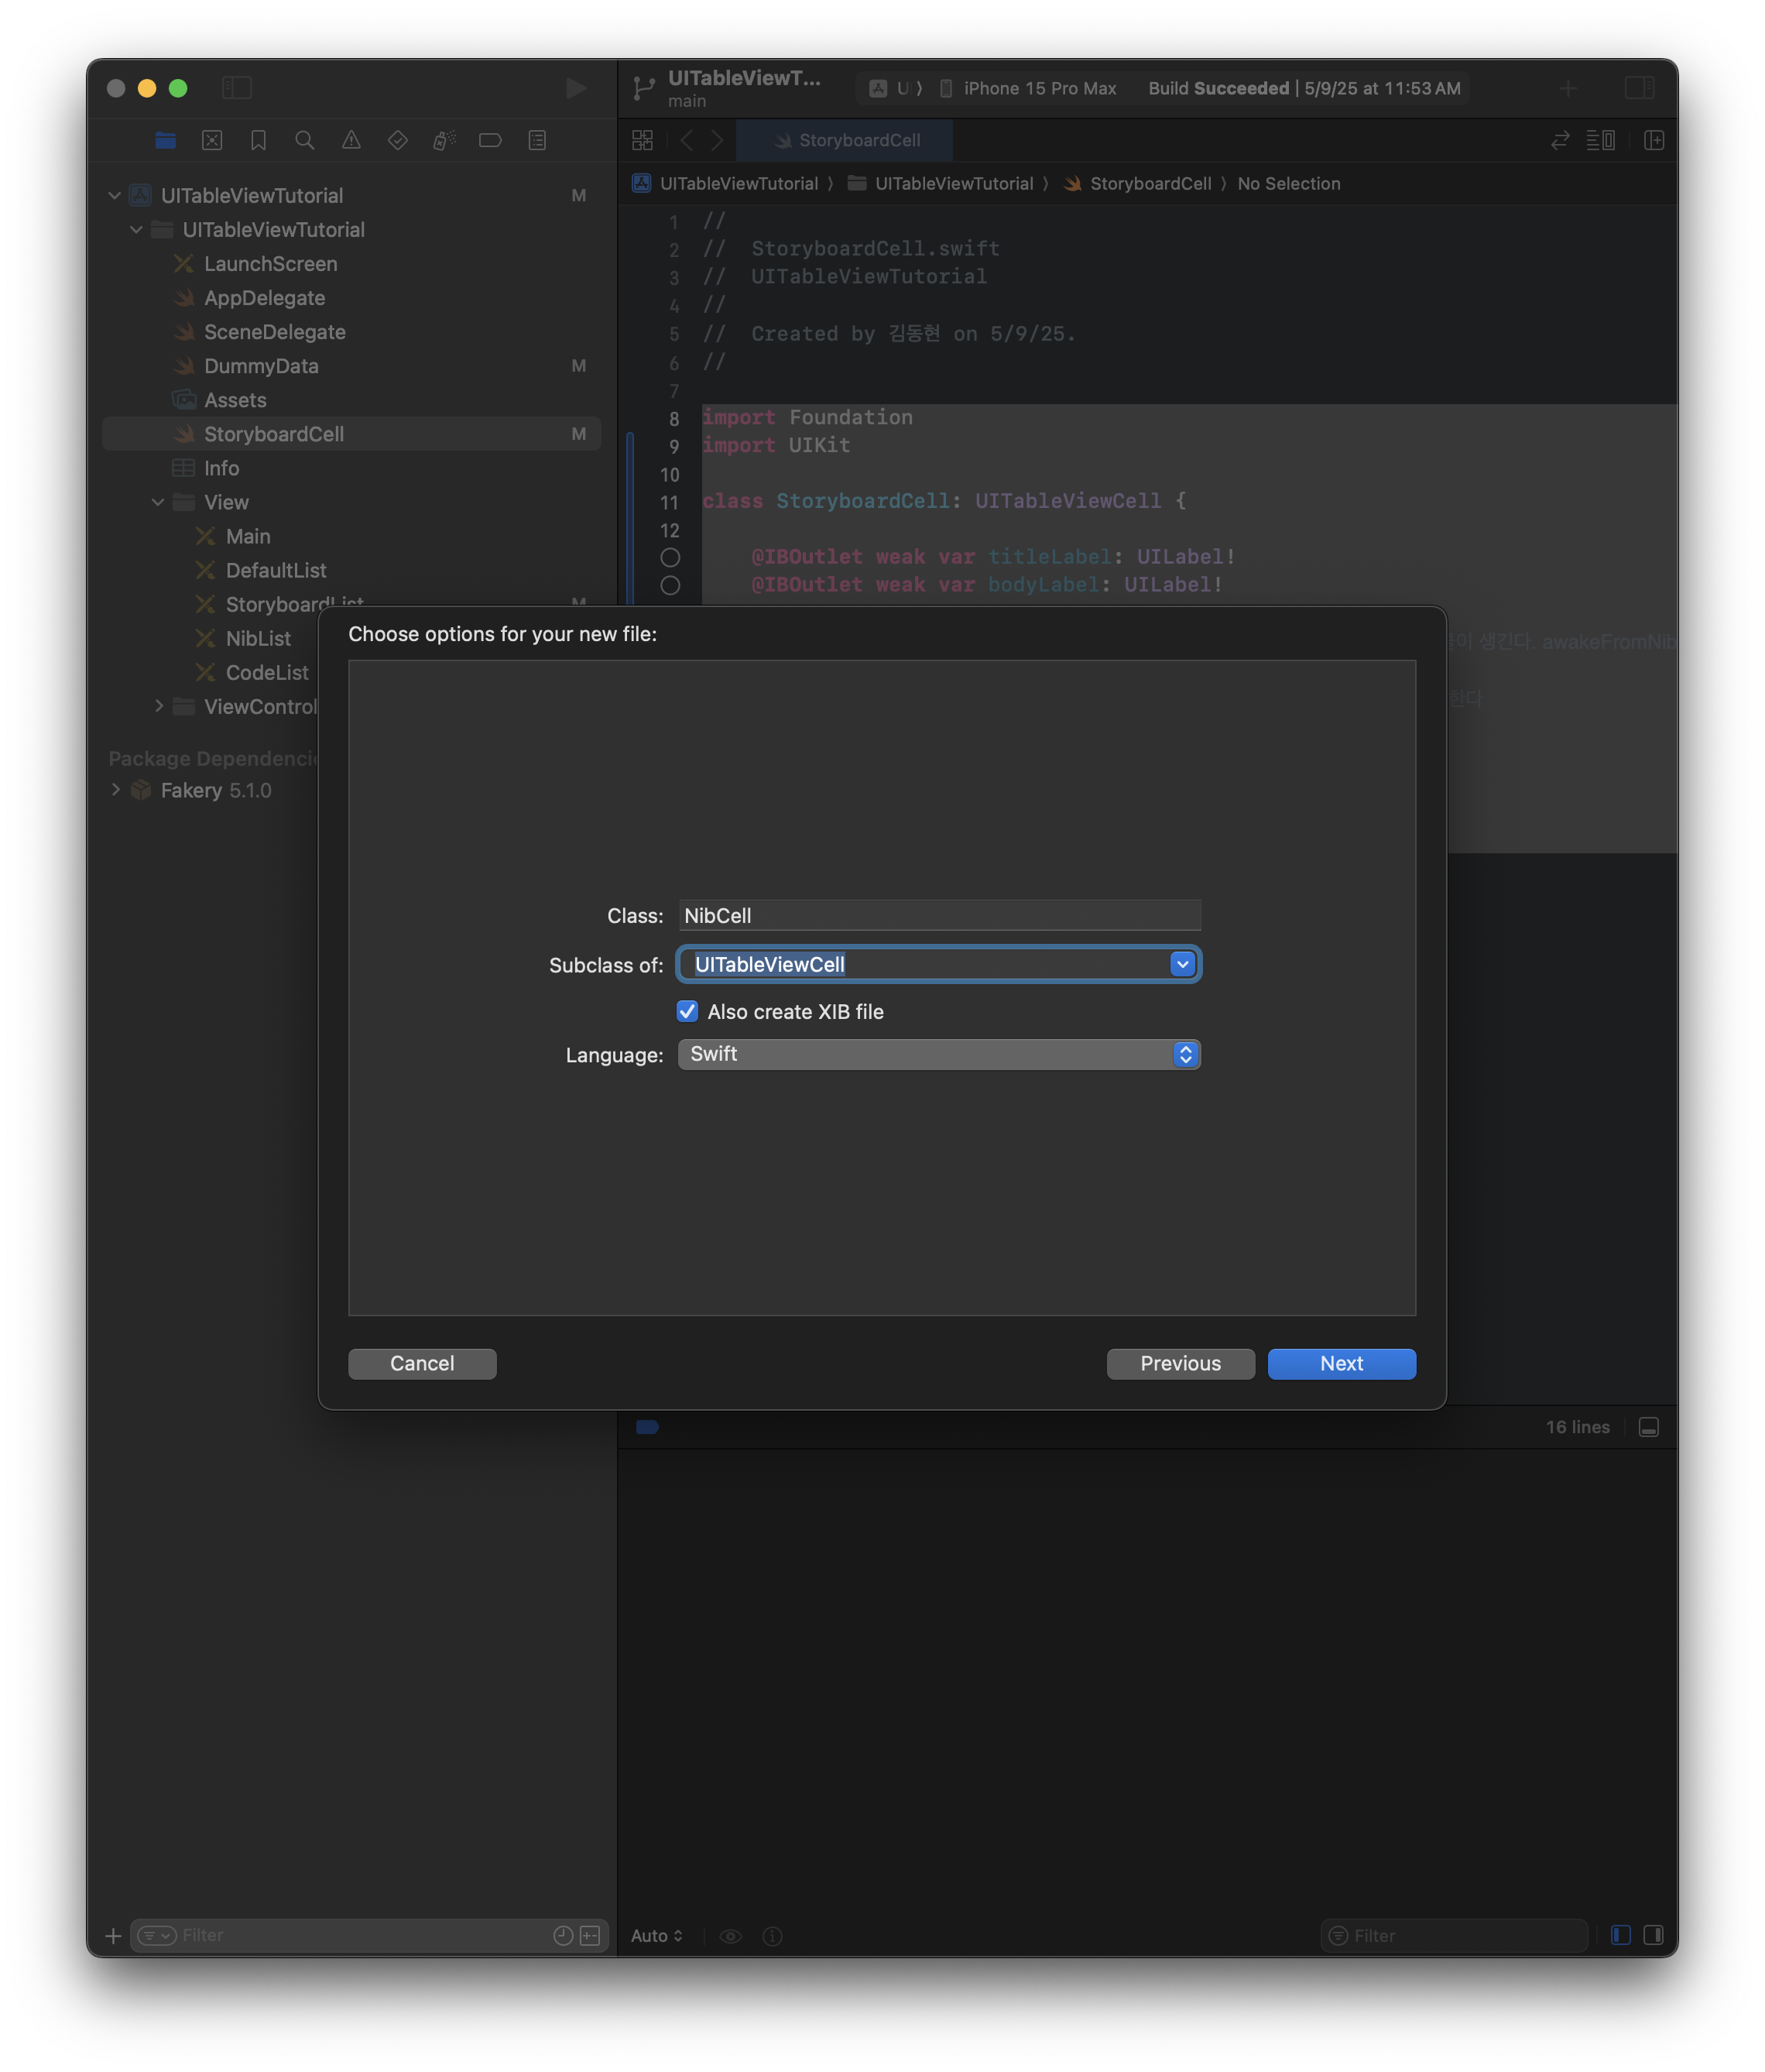Open the Language popup set to Swift
Screen dimensions: 1765x2072
(x=939, y=1054)
